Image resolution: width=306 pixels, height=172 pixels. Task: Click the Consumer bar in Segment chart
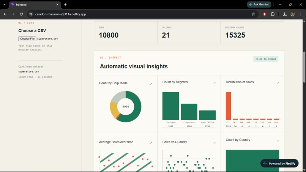(x=170, y=106)
